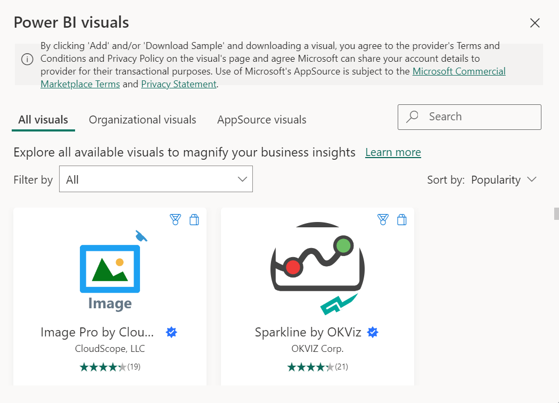This screenshot has width=559, height=403.
Task: Click the certified badge next to Image Pro
Action: (171, 332)
